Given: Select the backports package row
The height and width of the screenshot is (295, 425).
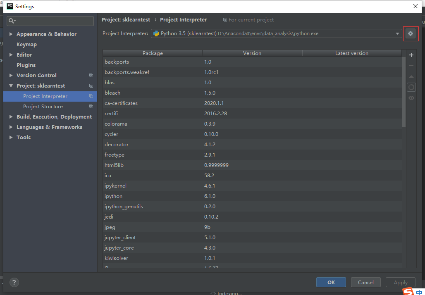Looking at the screenshot, I should 252,62.
